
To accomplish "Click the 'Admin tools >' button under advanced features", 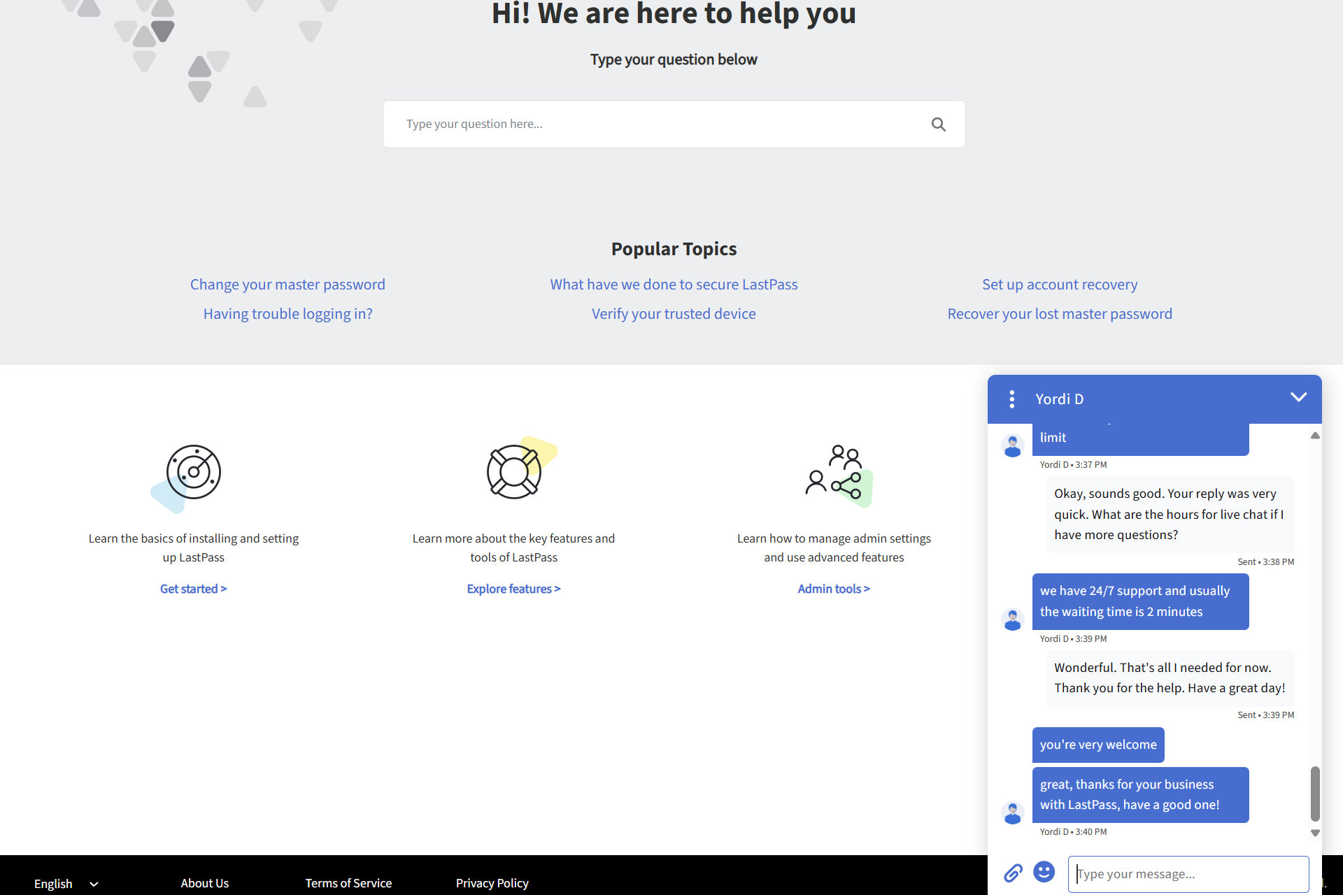I will click(x=833, y=588).
